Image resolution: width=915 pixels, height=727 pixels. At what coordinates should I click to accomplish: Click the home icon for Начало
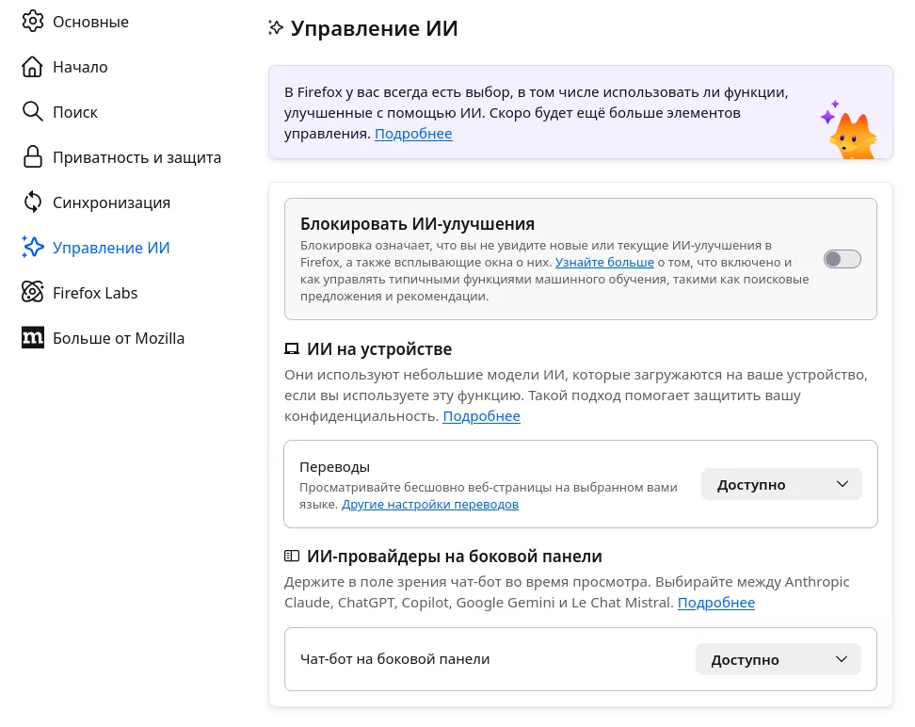point(33,67)
